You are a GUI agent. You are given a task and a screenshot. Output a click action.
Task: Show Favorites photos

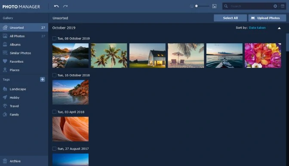(24, 61)
